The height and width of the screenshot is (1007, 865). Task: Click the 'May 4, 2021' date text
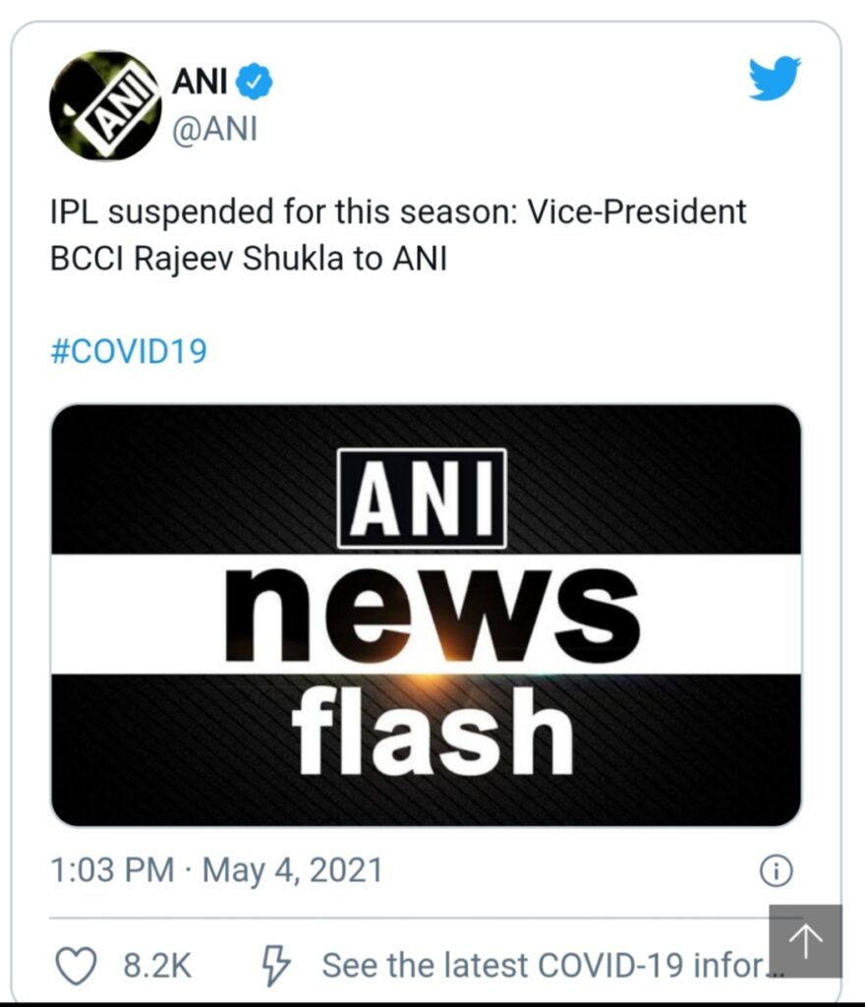pos(293,870)
